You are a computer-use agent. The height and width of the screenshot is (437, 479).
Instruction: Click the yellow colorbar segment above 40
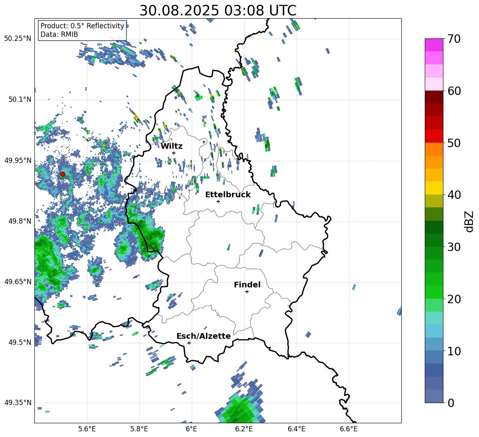click(434, 188)
